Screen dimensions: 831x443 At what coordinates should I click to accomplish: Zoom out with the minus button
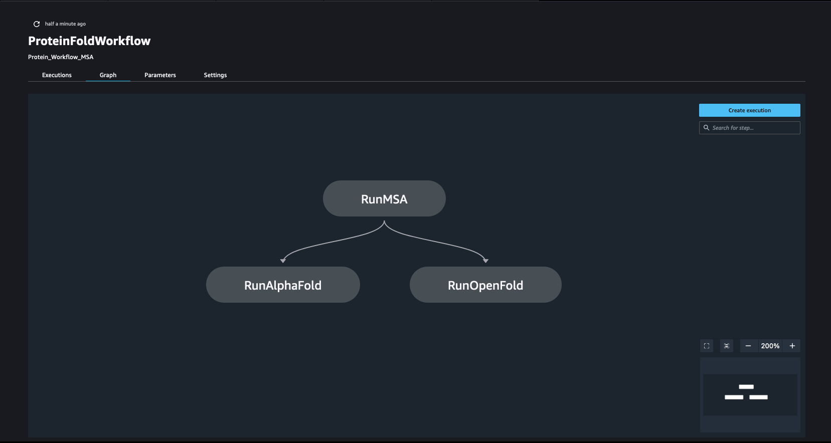pyautogui.click(x=748, y=346)
